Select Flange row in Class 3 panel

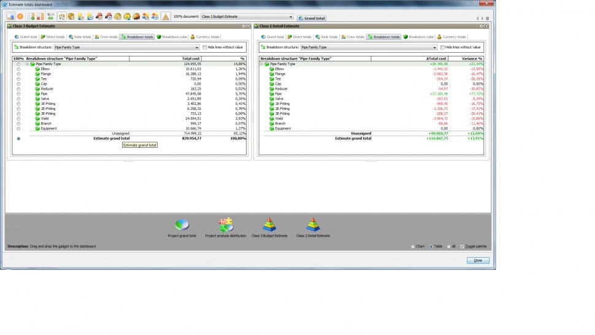click(129, 74)
